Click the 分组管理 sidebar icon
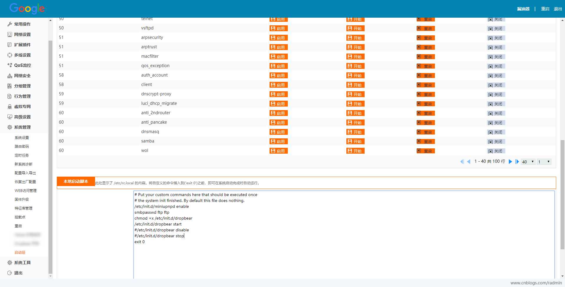Screen dimensions: 565x287 point(10,86)
